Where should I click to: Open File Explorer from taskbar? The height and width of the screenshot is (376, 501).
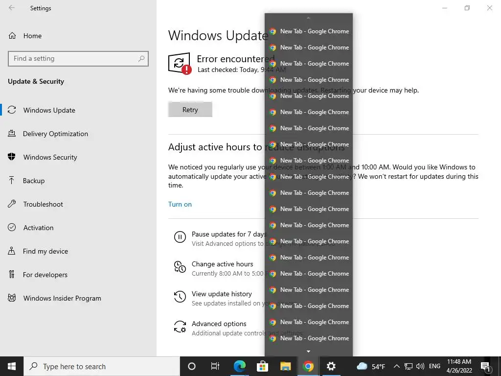coord(285,366)
